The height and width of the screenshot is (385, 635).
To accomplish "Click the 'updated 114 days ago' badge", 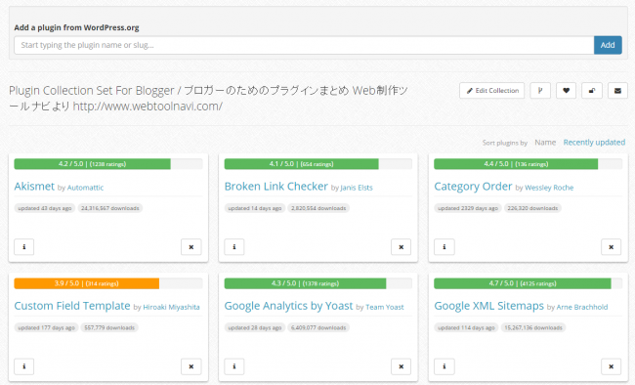I will [466, 328].
